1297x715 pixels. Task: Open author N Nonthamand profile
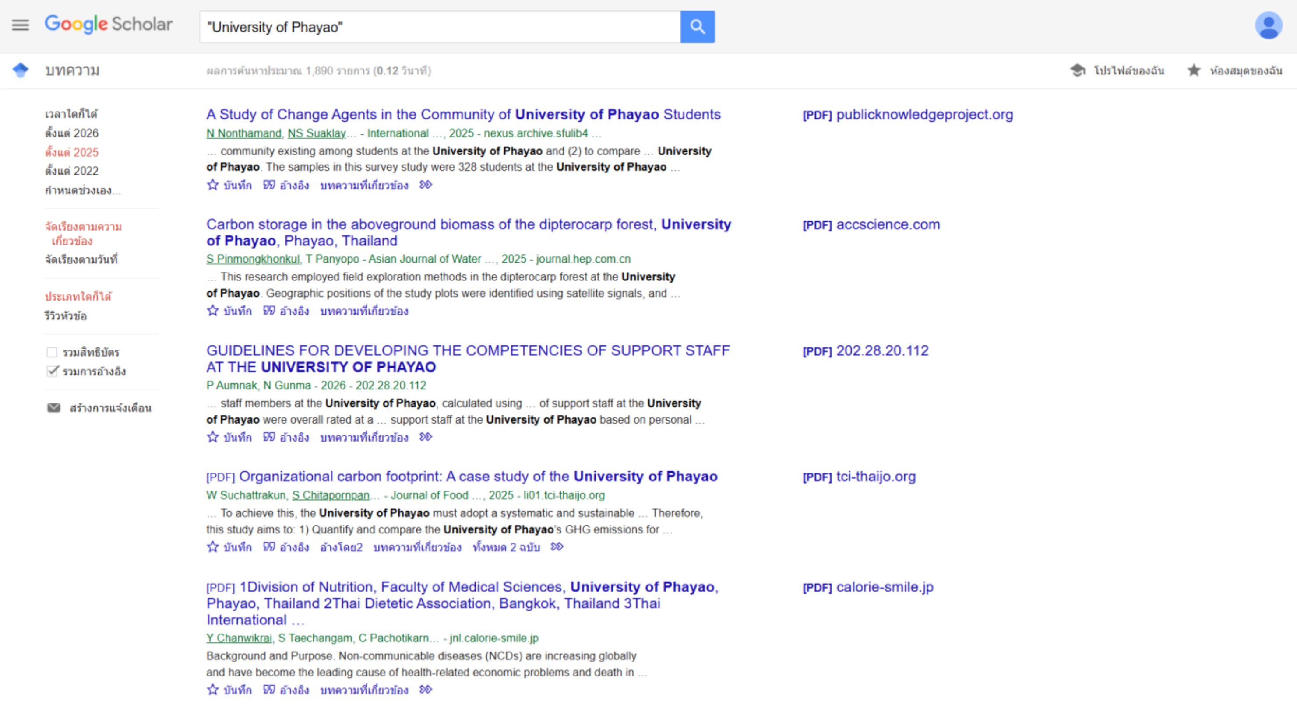(244, 133)
